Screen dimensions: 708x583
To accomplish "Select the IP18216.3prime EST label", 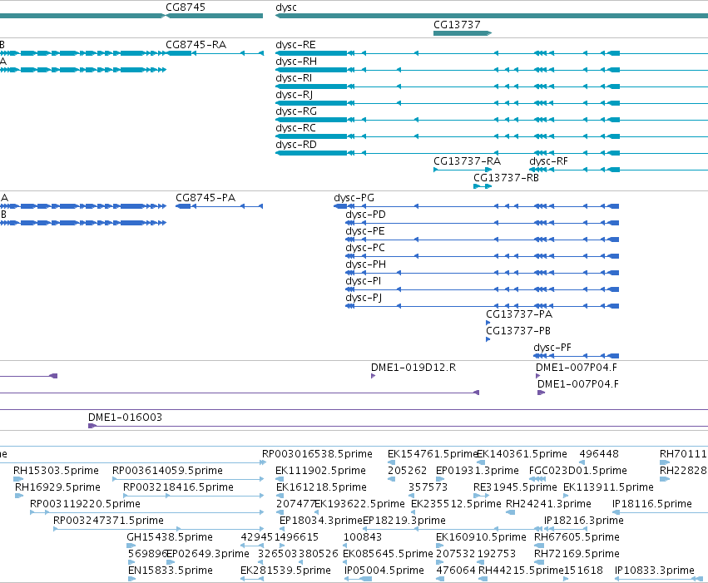I will click(x=584, y=521).
